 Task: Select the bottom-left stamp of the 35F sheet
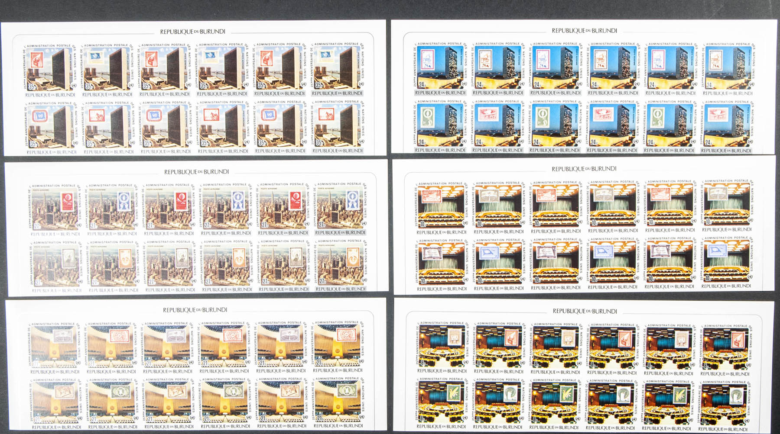coord(51,128)
